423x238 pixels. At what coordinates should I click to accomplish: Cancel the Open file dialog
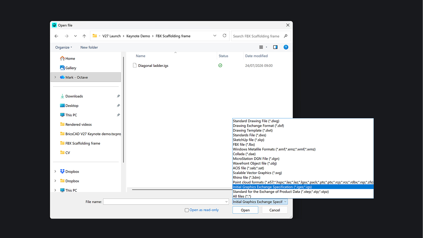(x=275, y=210)
